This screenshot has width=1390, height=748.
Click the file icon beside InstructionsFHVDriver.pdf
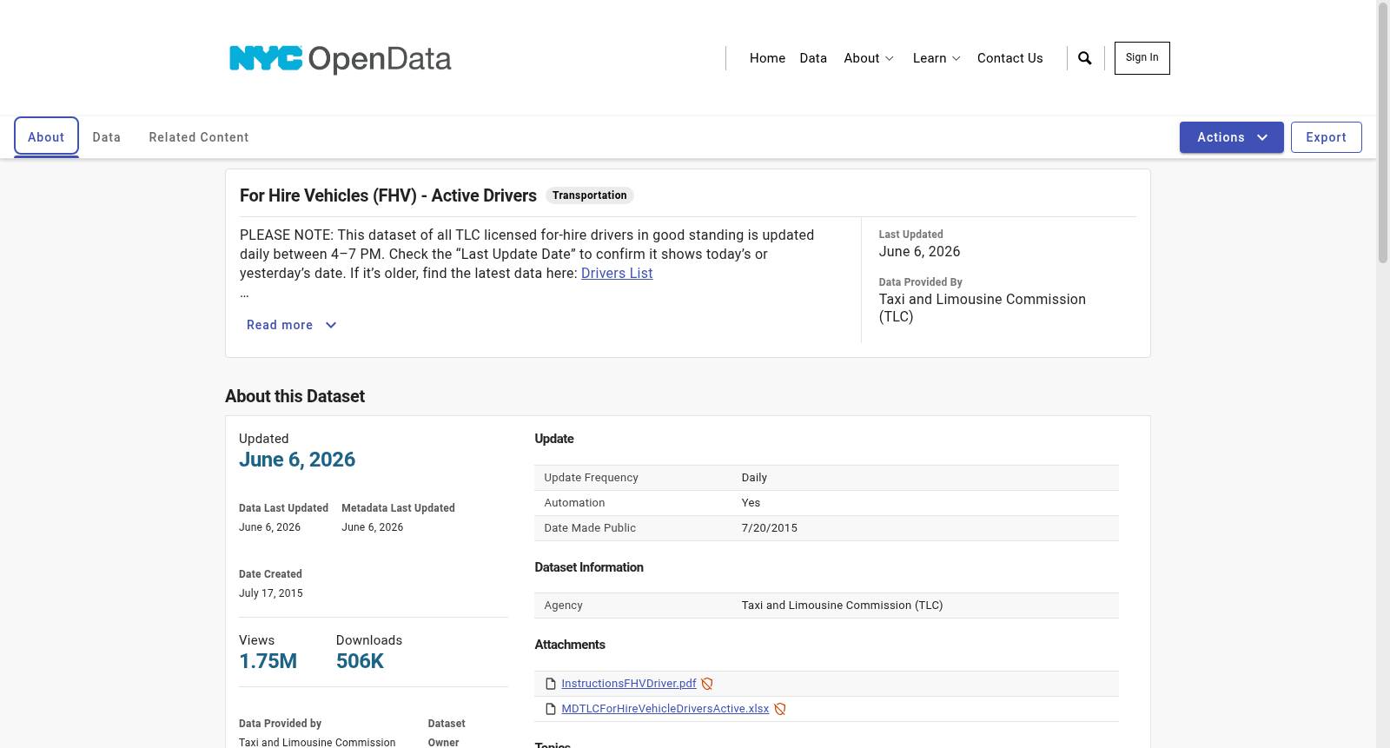pyautogui.click(x=551, y=684)
